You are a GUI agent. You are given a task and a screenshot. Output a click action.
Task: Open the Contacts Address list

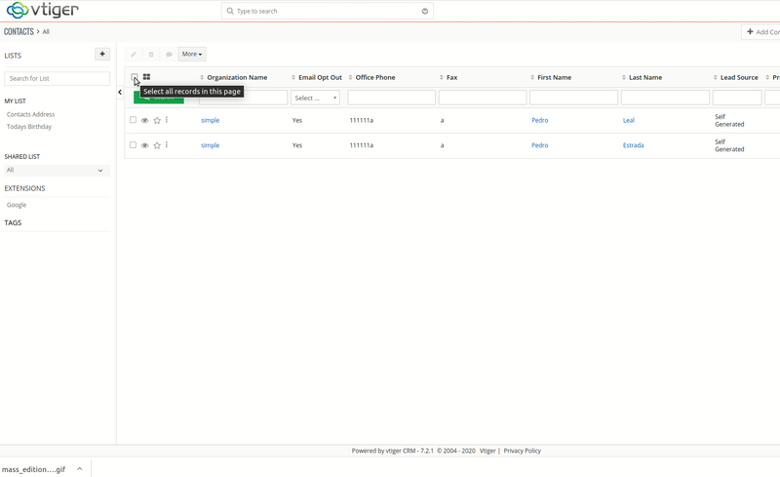[x=30, y=114]
